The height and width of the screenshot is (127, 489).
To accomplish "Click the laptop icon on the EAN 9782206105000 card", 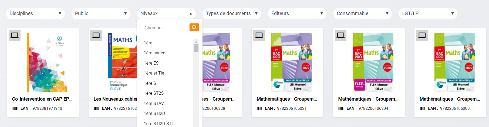I will tap(422, 35).
